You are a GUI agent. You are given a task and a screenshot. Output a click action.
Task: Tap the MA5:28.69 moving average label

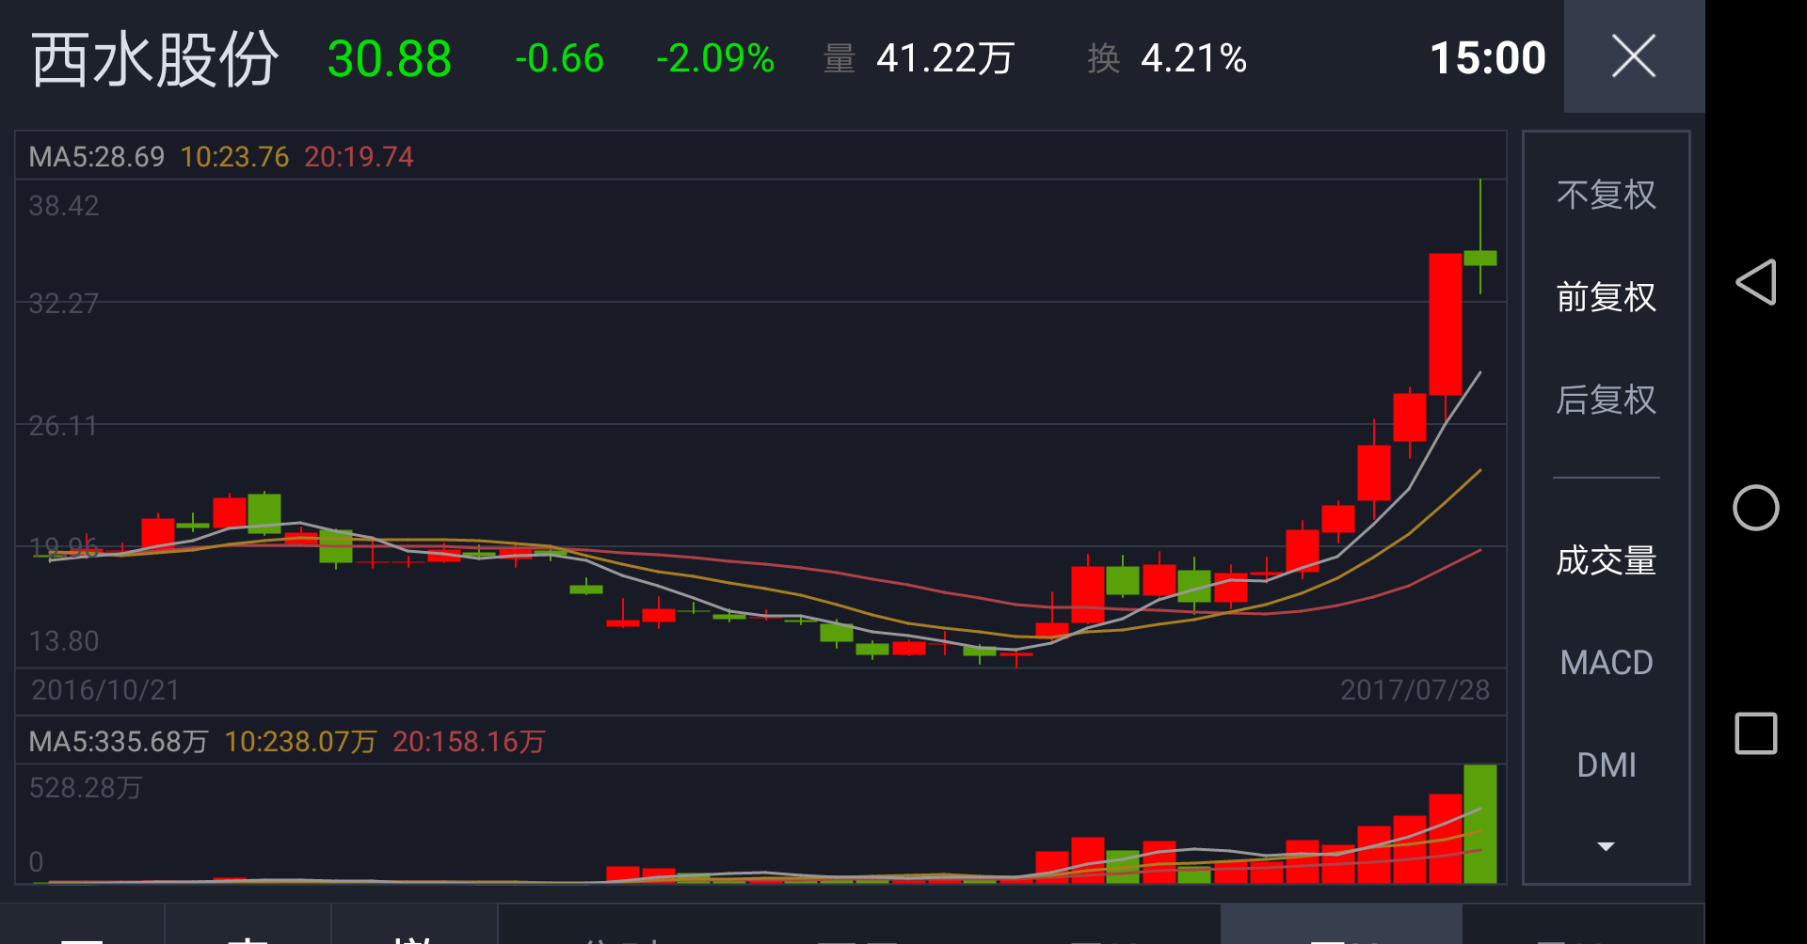[x=97, y=156]
